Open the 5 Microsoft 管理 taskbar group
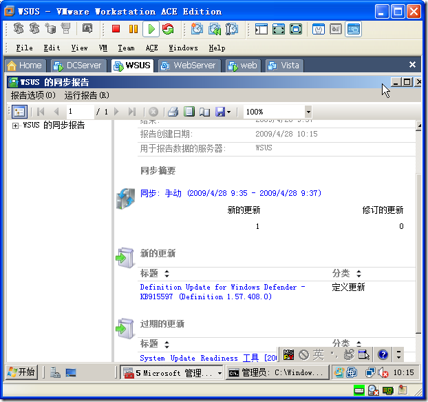The image size is (428, 402). coord(171,373)
